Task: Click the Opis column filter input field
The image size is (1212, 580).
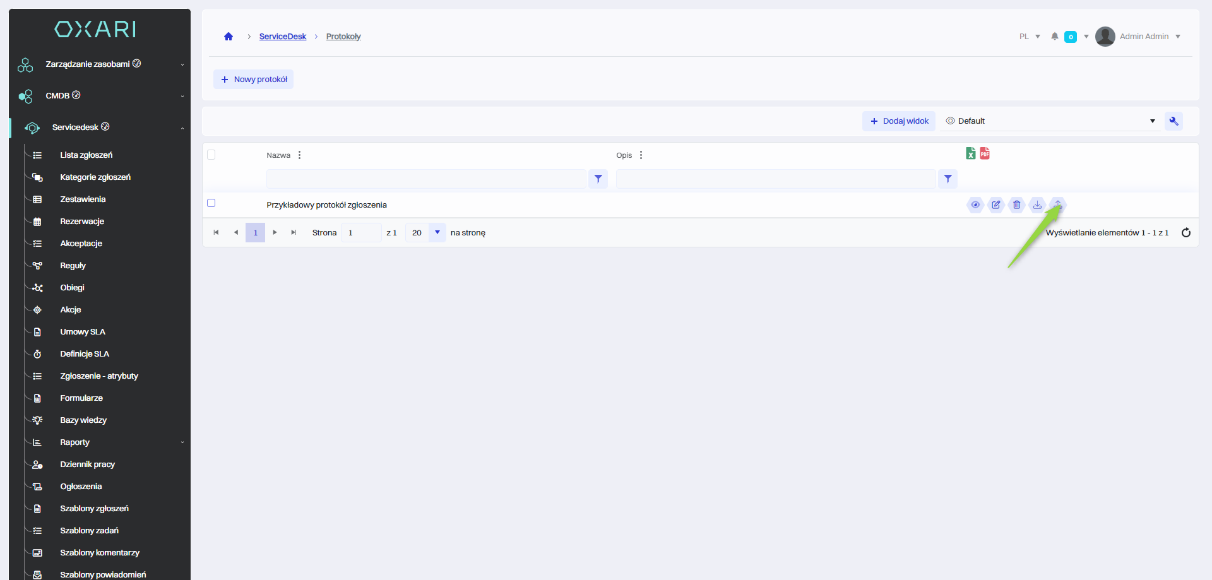Action: tap(775, 179)
